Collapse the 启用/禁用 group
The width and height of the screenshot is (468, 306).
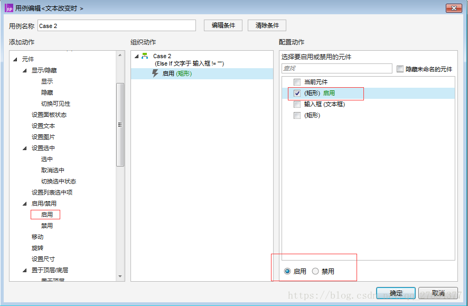point(25,203)
